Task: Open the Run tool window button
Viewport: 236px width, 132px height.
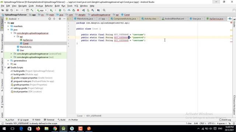Action: click(10, 120)
